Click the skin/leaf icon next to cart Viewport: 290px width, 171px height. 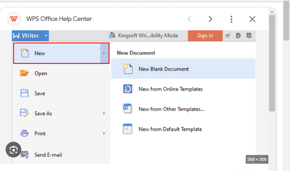tap(238, 36)
